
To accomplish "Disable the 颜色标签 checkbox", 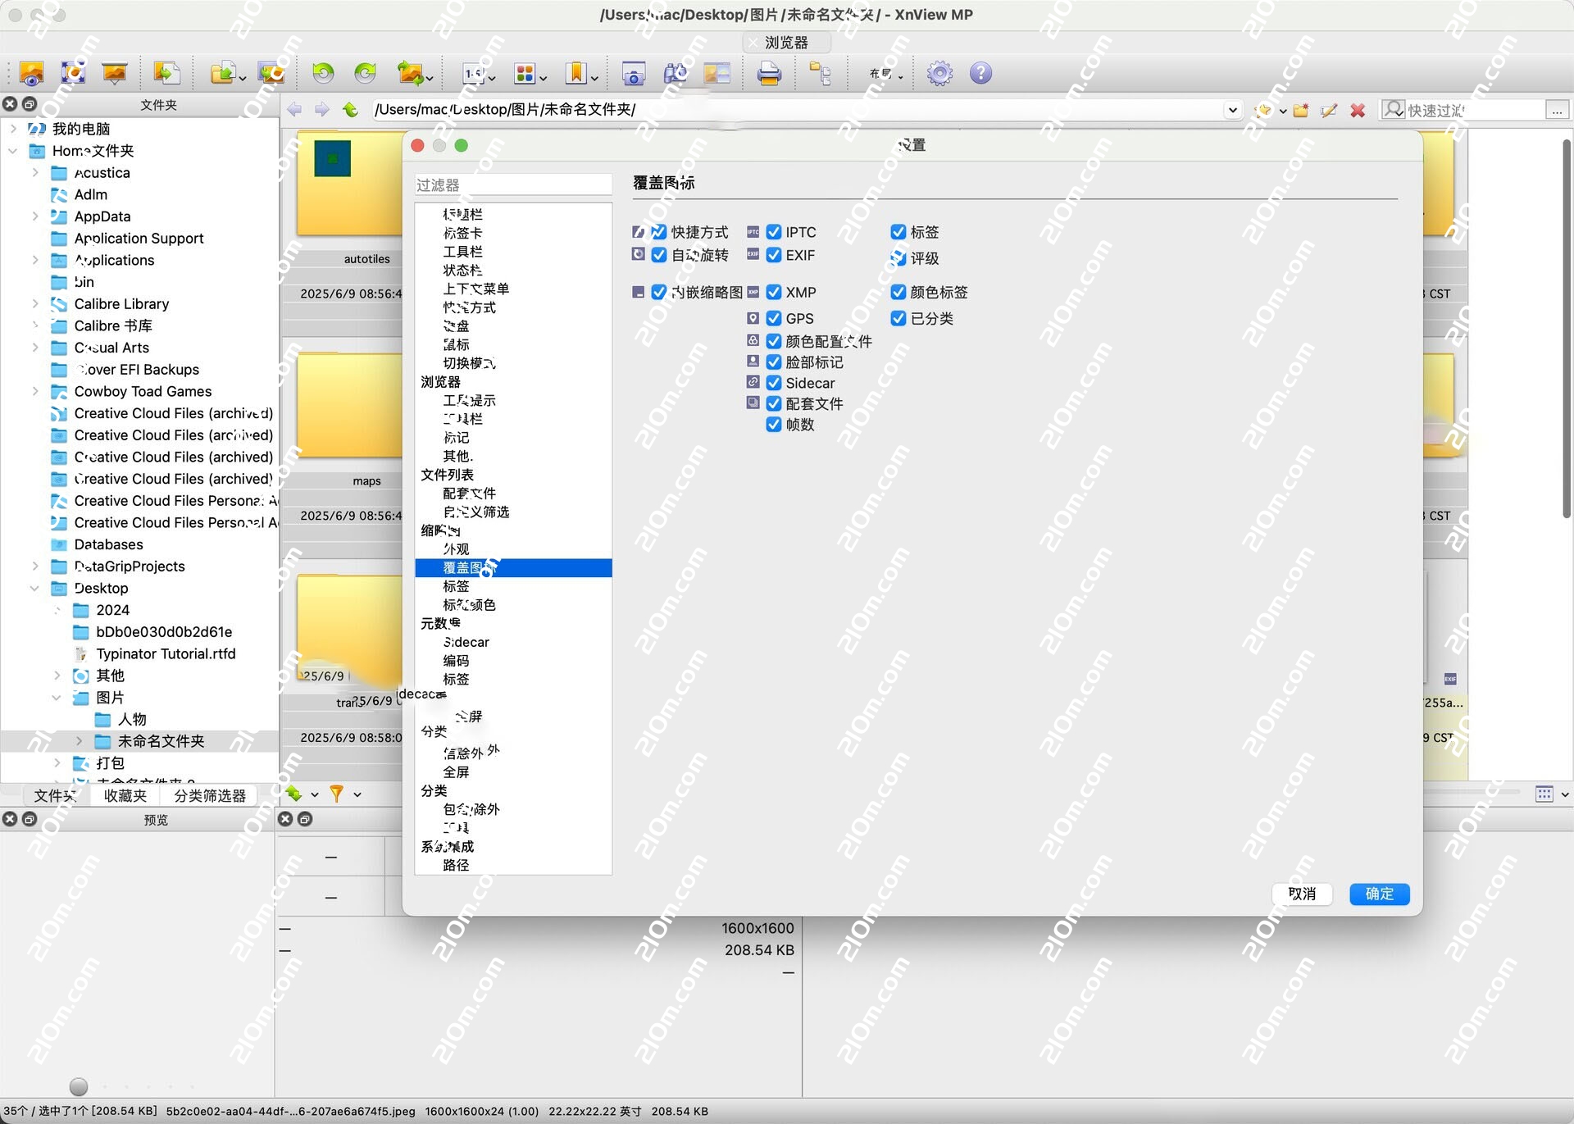I will 898,292.
